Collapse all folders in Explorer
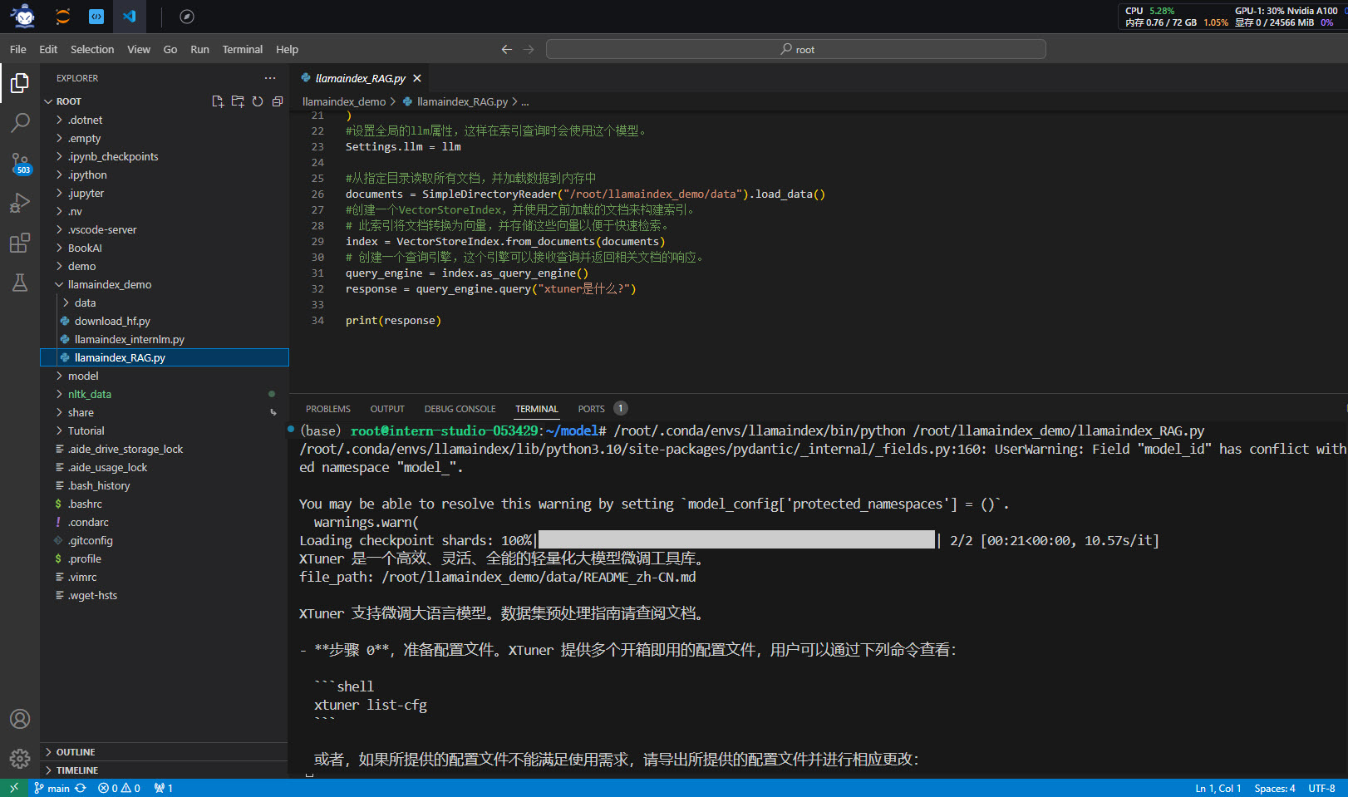This screenshot has height=797, width=1348. pos(278,101)
